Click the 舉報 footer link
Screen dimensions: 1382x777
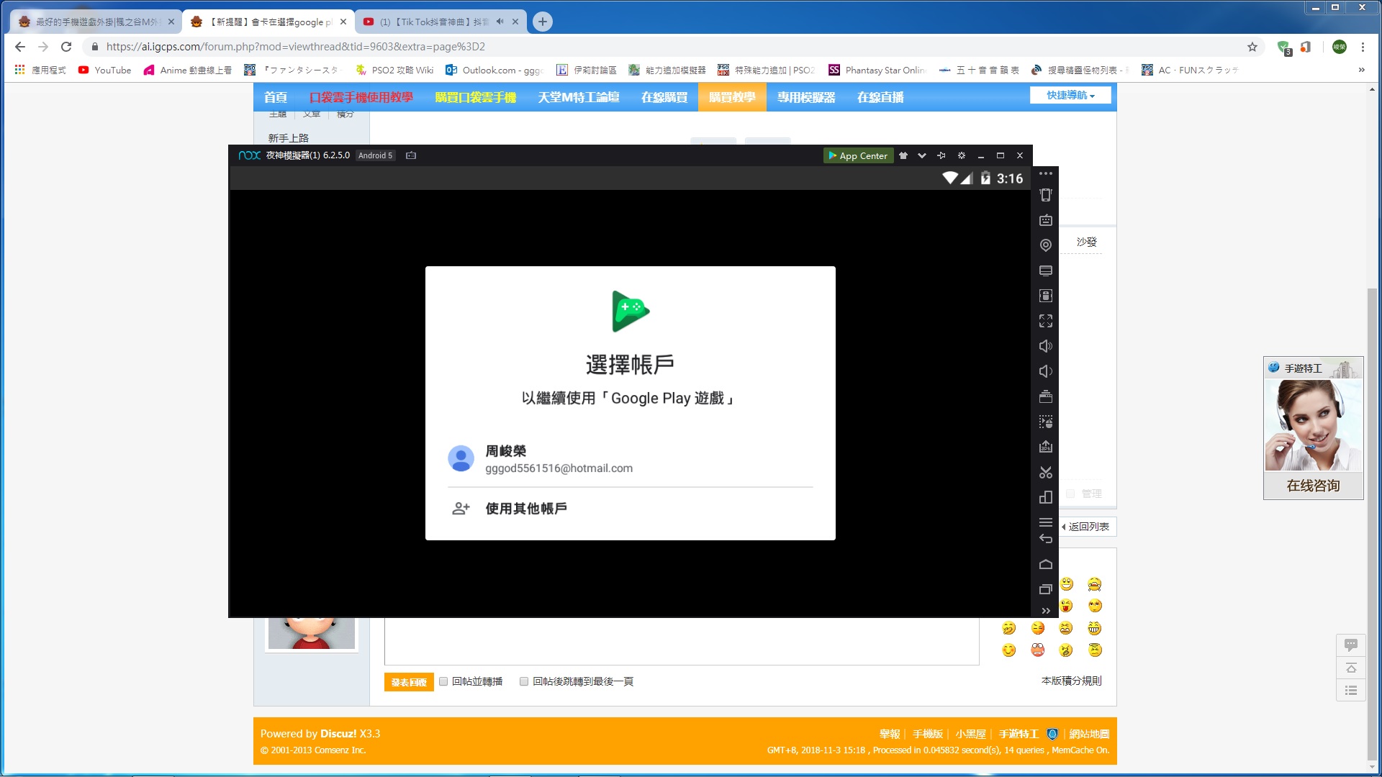pyautogui.click(x=890, y=734)
